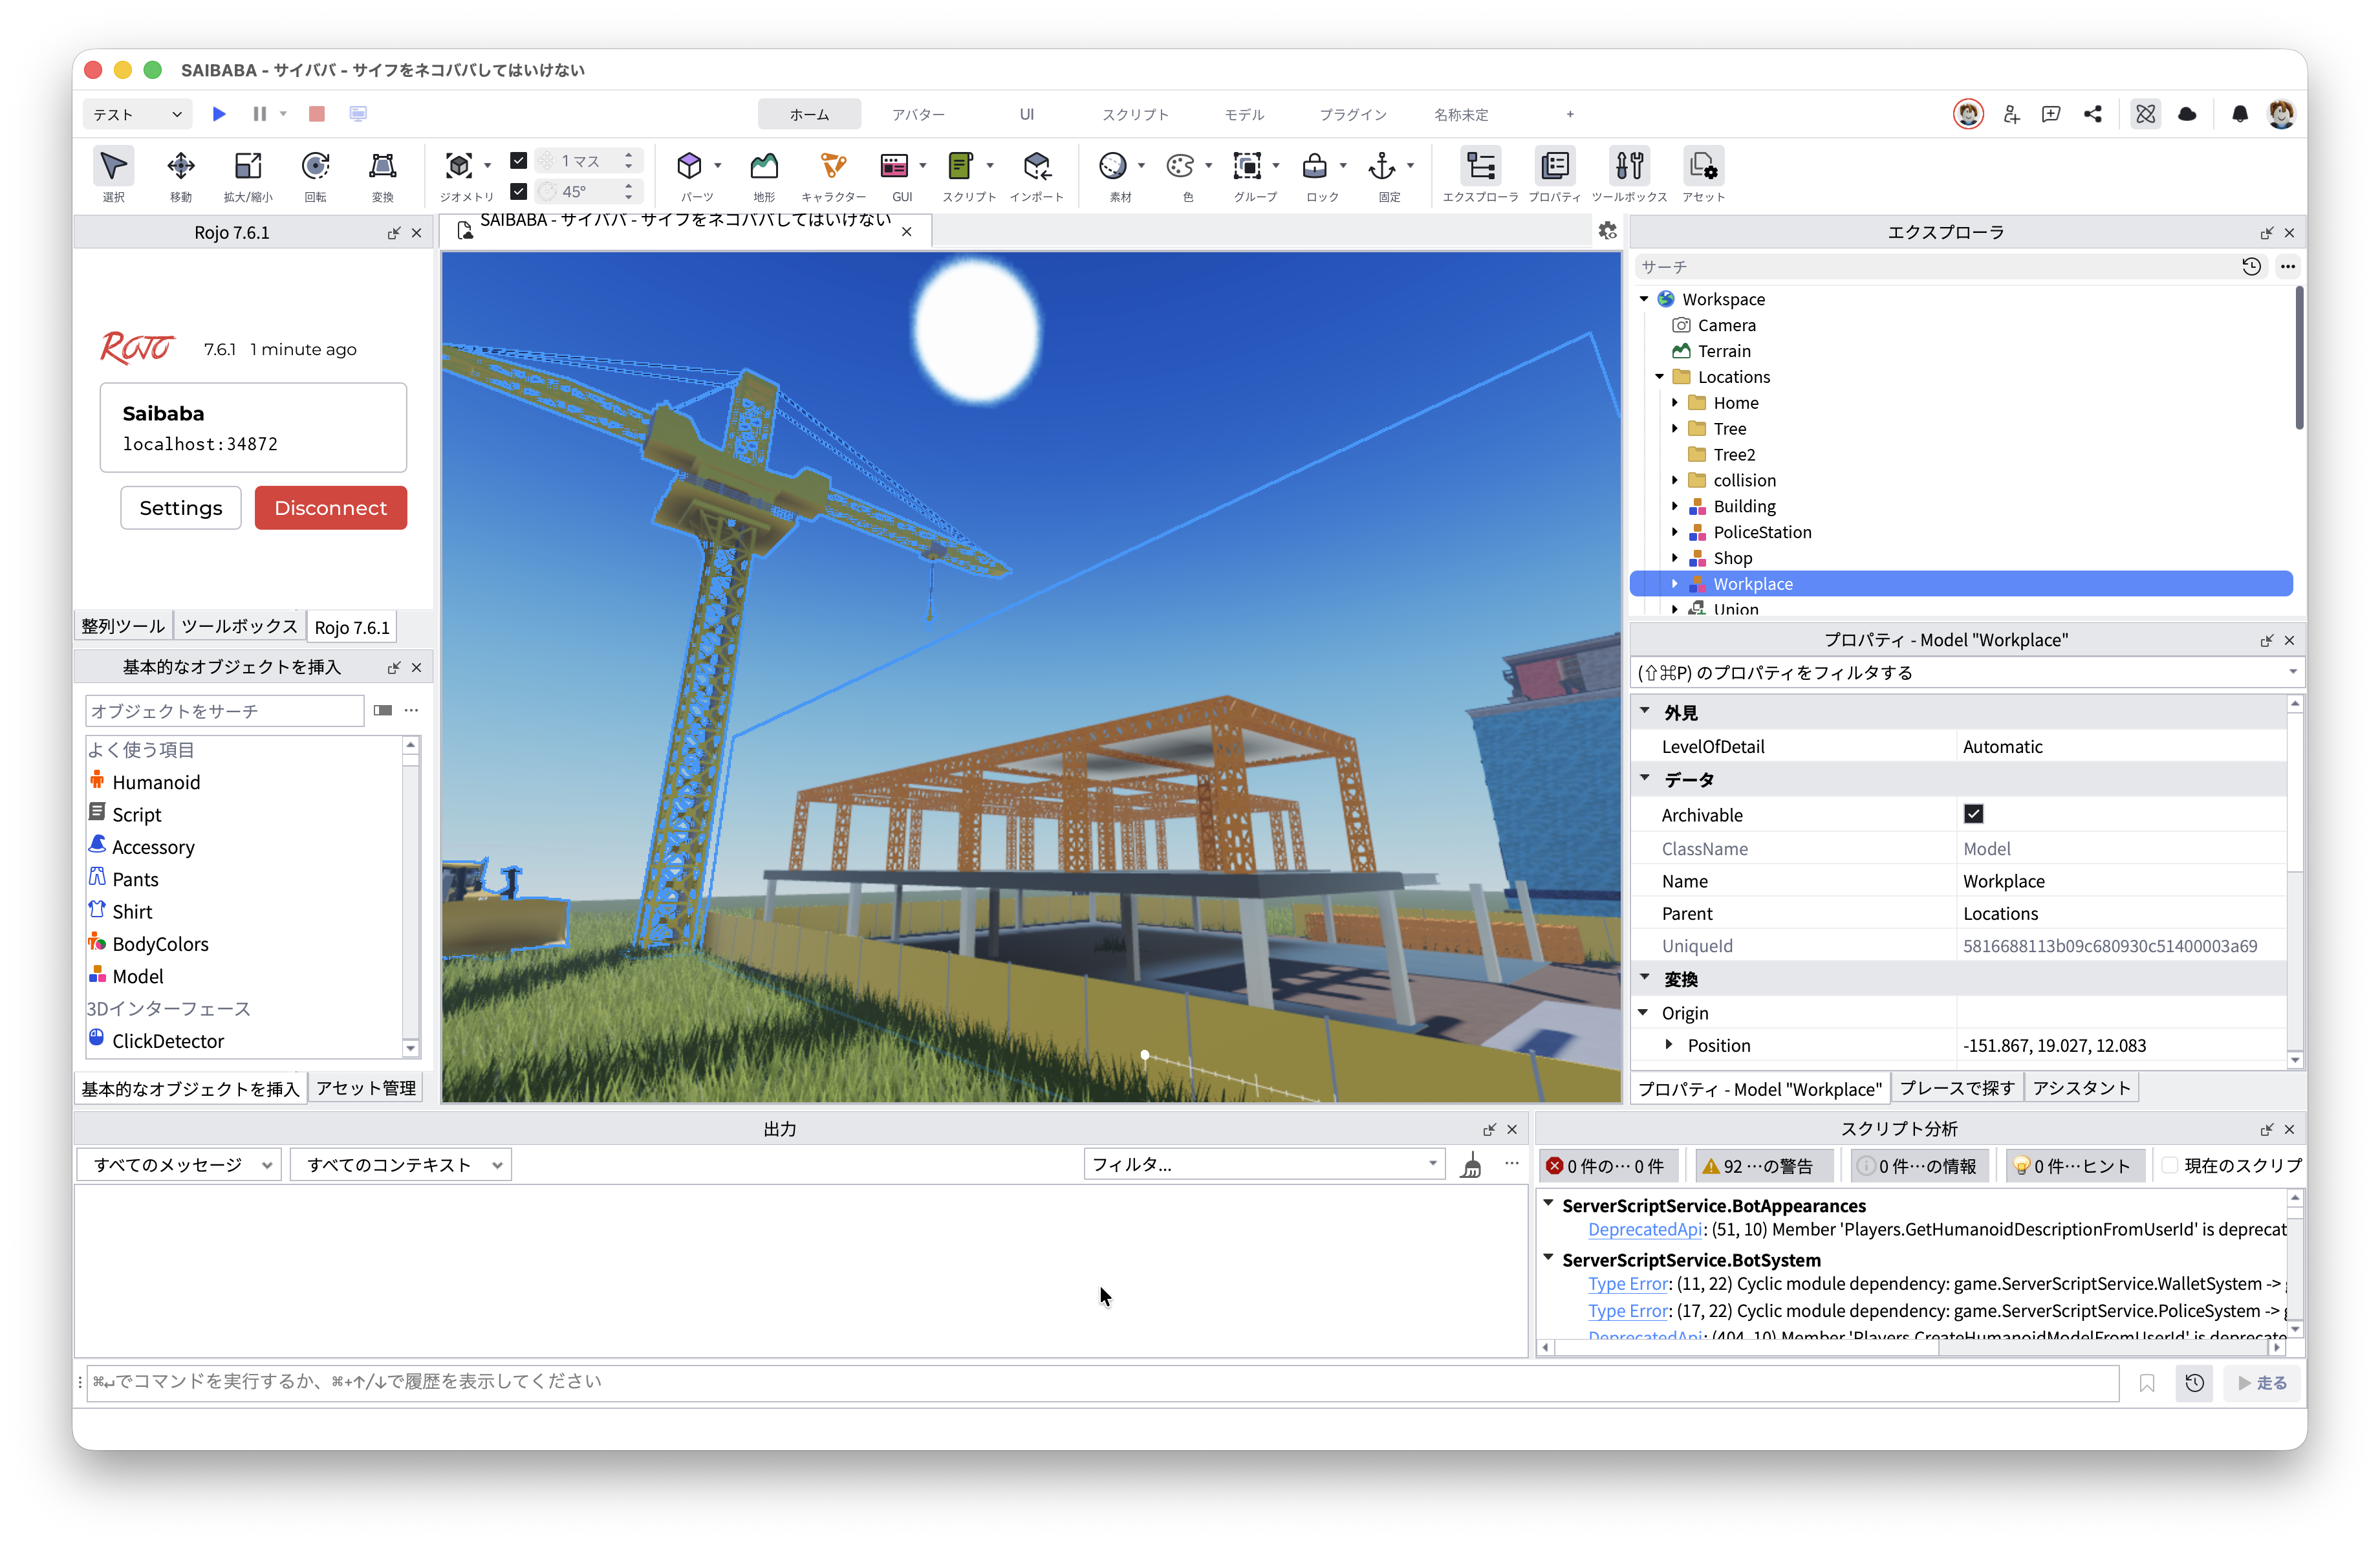This screenshot has height=1546, width=2380.
Task: Toggle the 45° rotation snap checkbox
Action: click(518, 191)
